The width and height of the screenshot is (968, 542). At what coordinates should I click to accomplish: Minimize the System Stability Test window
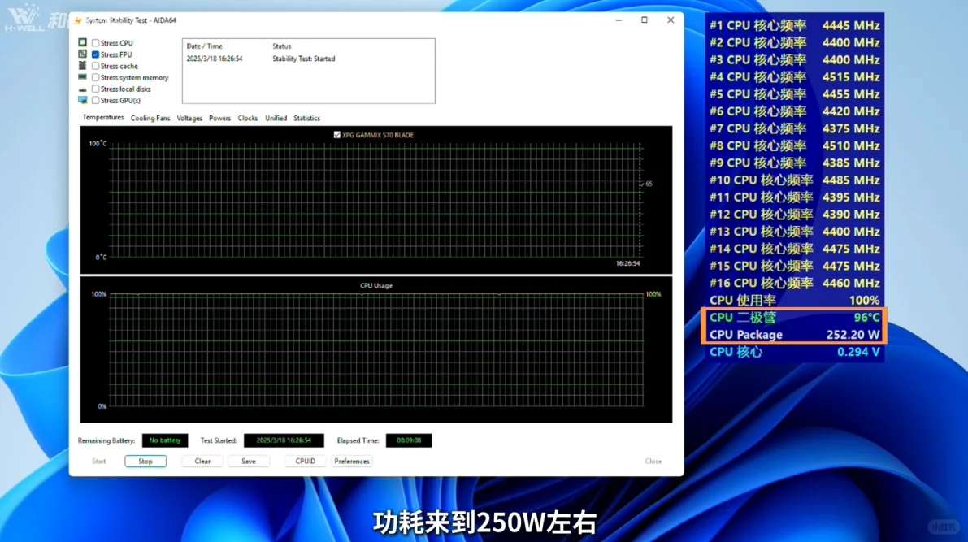(619, 20)
